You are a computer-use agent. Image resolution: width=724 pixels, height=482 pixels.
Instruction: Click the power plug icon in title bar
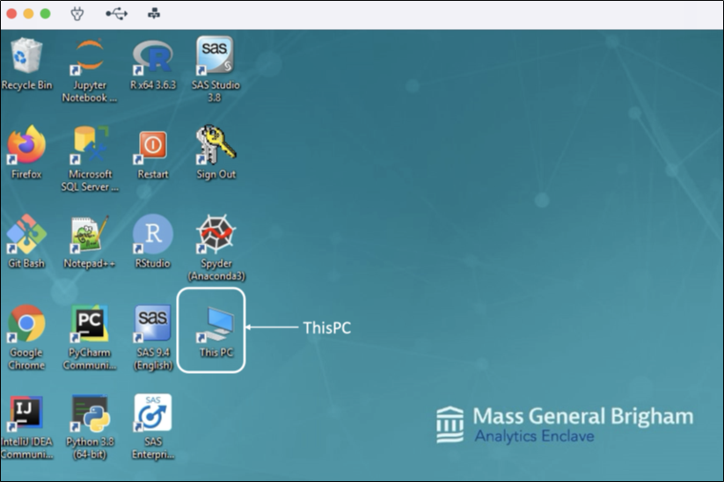(77, 14)
